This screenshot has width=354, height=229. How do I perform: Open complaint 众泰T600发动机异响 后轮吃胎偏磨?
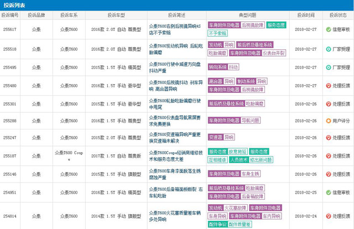pyautogui.click(x=176, y=49)
